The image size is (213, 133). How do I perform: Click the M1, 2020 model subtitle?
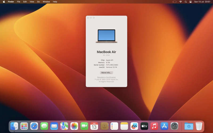[x=106, y=55]
